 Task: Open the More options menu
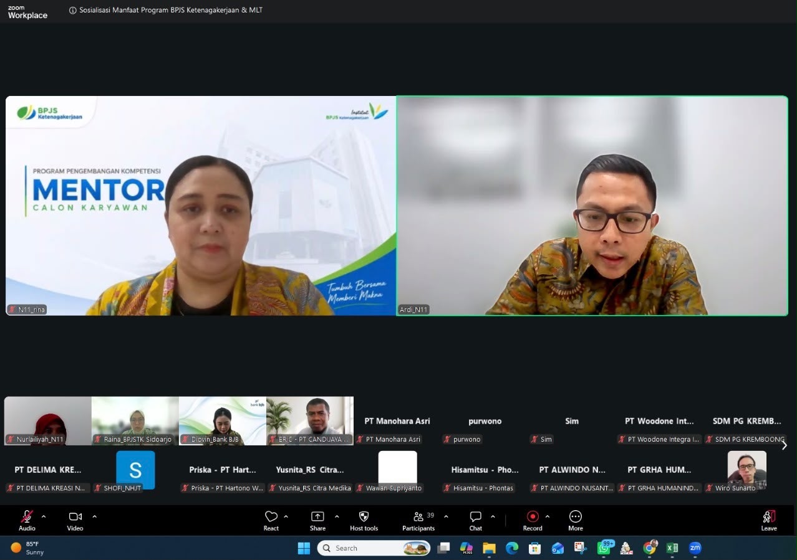click(x=576, y=521)
